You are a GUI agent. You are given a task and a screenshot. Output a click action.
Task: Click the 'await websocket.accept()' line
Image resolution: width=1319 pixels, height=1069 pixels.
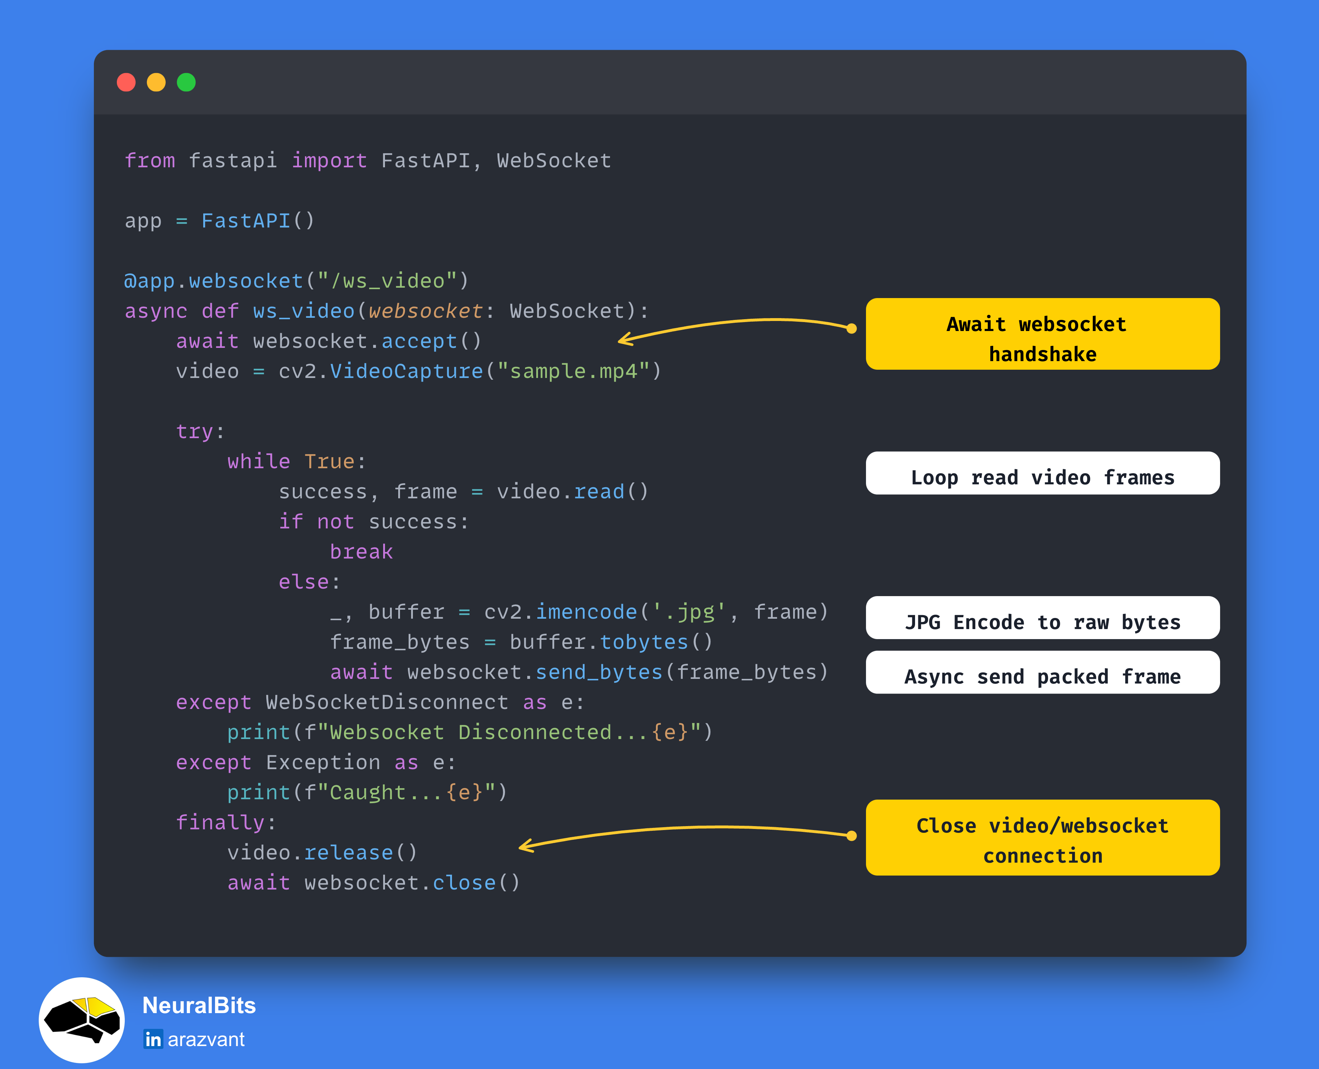pos(328,341)
